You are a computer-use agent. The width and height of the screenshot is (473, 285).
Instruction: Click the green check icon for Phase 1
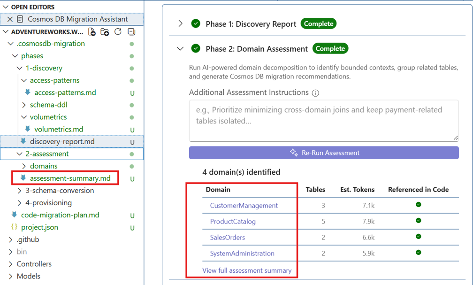(196, 23)
